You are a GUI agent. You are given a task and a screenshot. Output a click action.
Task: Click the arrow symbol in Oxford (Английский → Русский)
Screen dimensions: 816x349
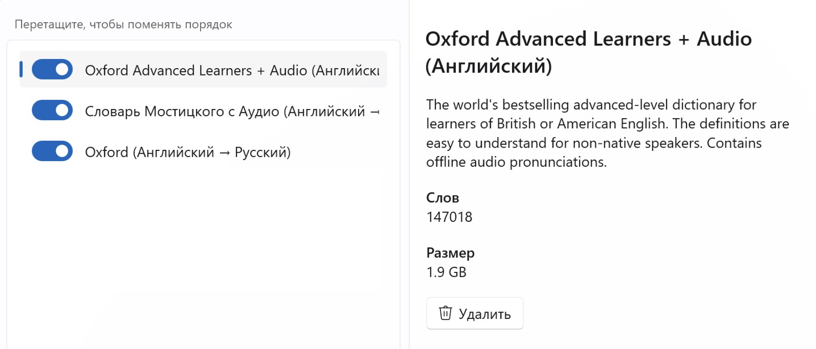(x=224, y=153)
